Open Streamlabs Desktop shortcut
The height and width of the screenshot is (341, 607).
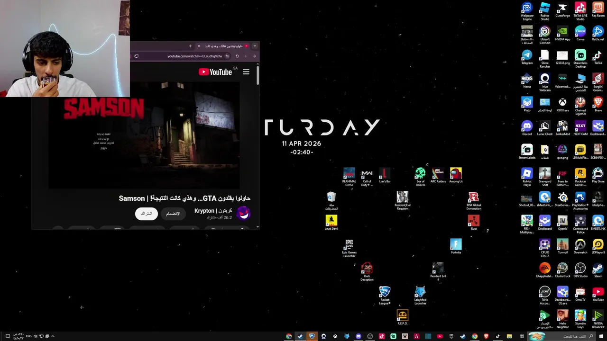pos(580,59)
